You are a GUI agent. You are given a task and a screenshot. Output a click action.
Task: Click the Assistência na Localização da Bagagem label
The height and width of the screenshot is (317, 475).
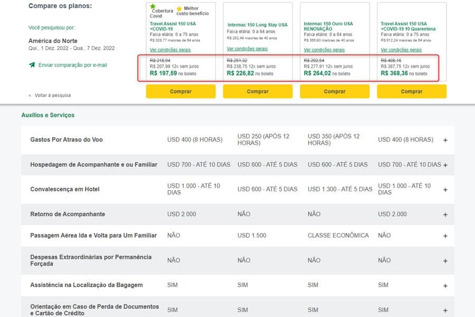click(x=87, y=285)
